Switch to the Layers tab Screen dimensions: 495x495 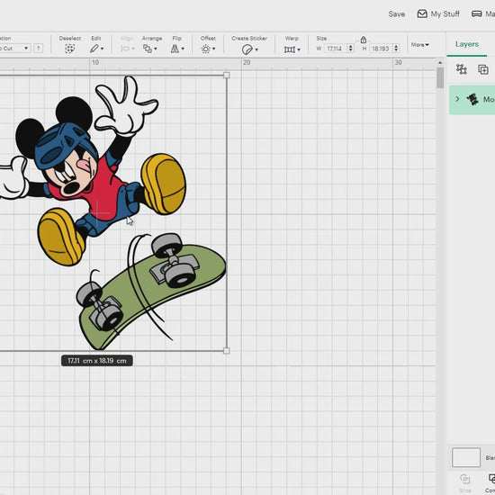466,44
